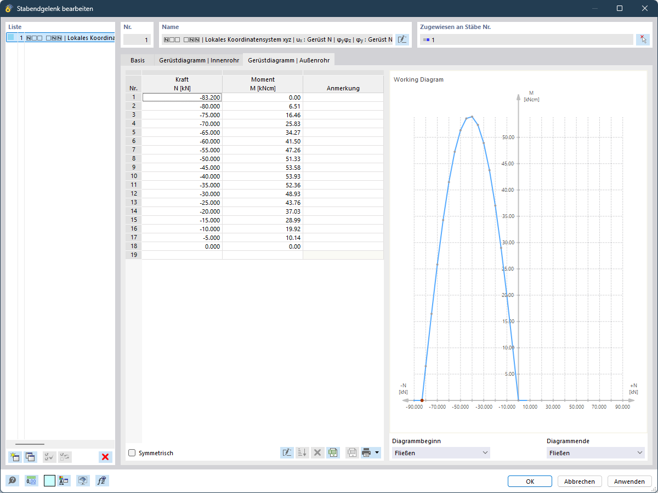Open the units and decimal places settings
The height and width of the screenshot is (493, 658).
point(31,480)
